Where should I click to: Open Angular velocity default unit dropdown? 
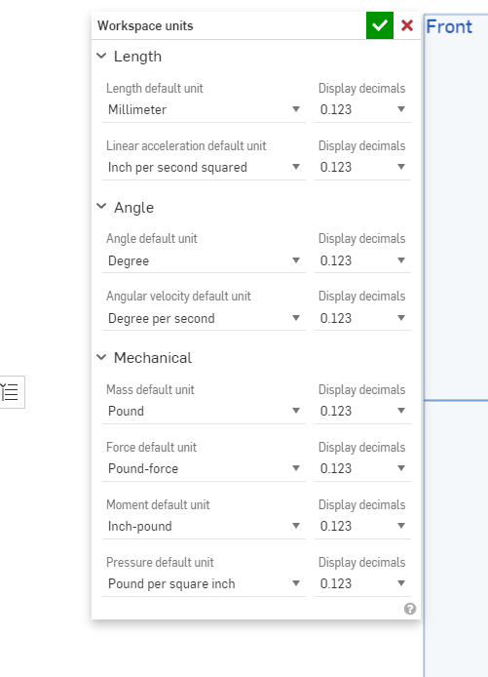click(204, 318)
